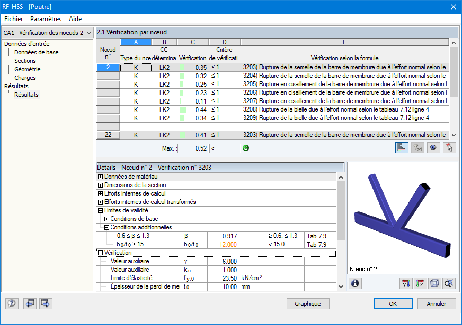Click the help question mark icon
The height and width of the screenshot is (325, 462).
12,303
